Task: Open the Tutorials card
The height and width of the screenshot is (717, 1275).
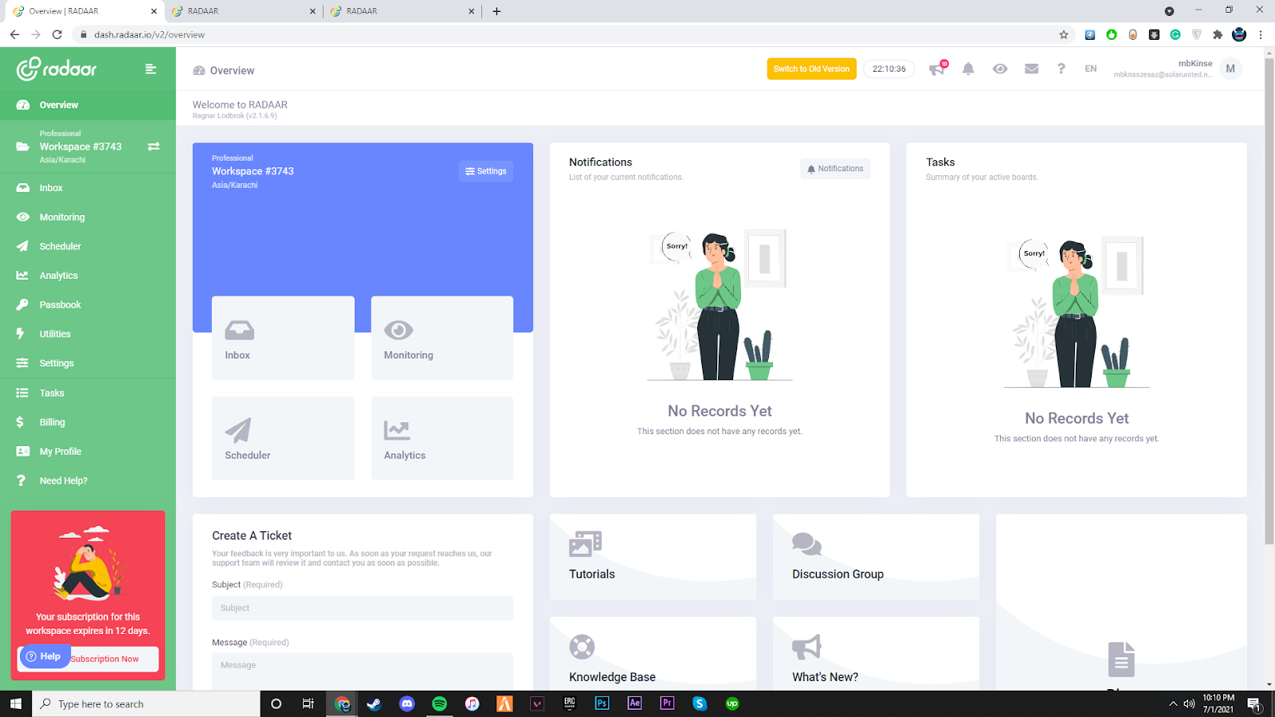Action: click(x=653, y=557)
